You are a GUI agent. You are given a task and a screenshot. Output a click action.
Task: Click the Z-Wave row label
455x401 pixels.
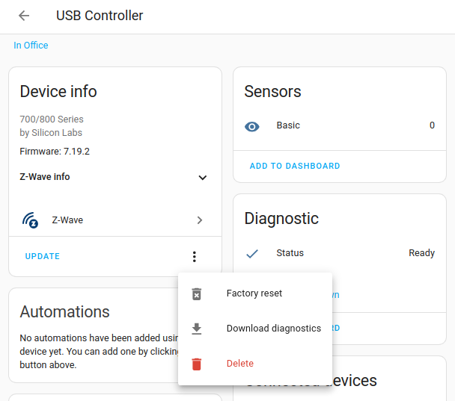67,220
